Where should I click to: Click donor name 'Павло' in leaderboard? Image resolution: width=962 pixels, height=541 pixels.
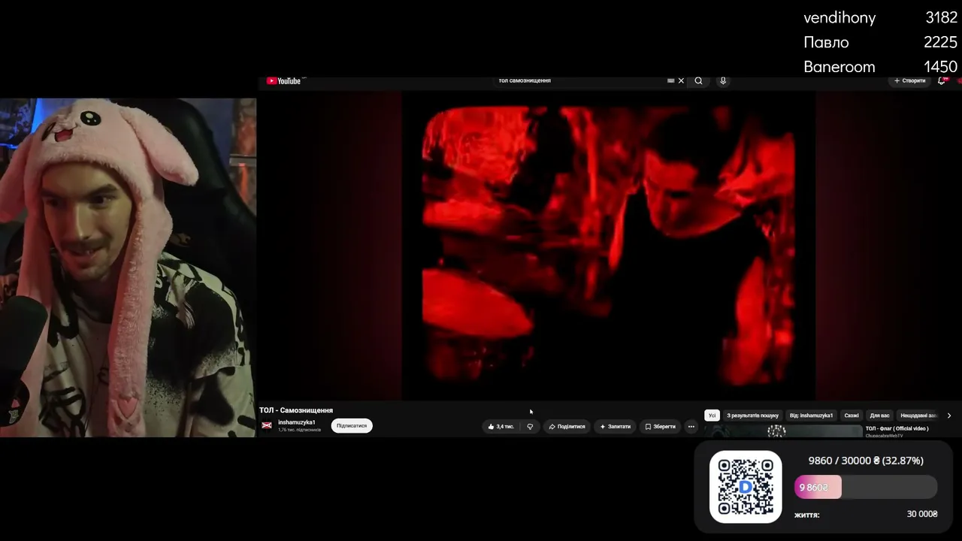click(826, 42)
